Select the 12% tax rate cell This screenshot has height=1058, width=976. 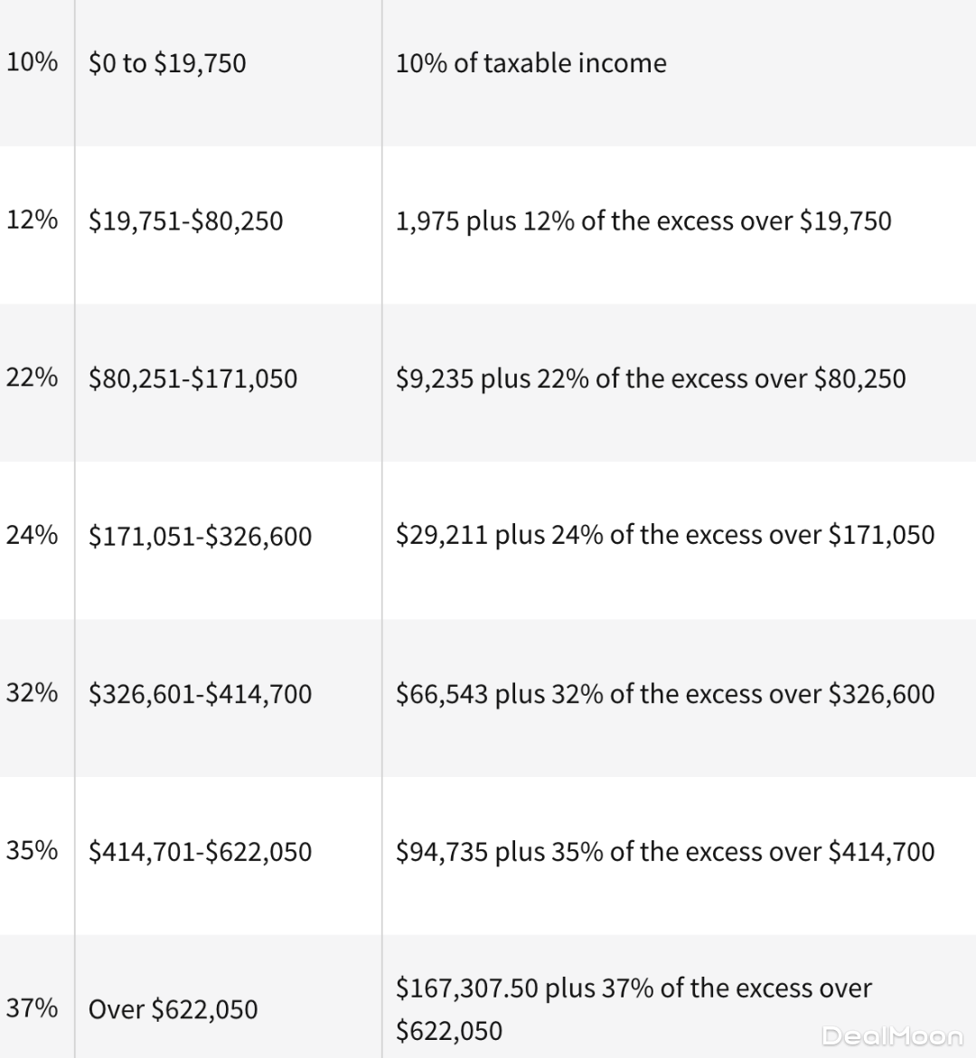pyautogui.click(x=32, y=220)
